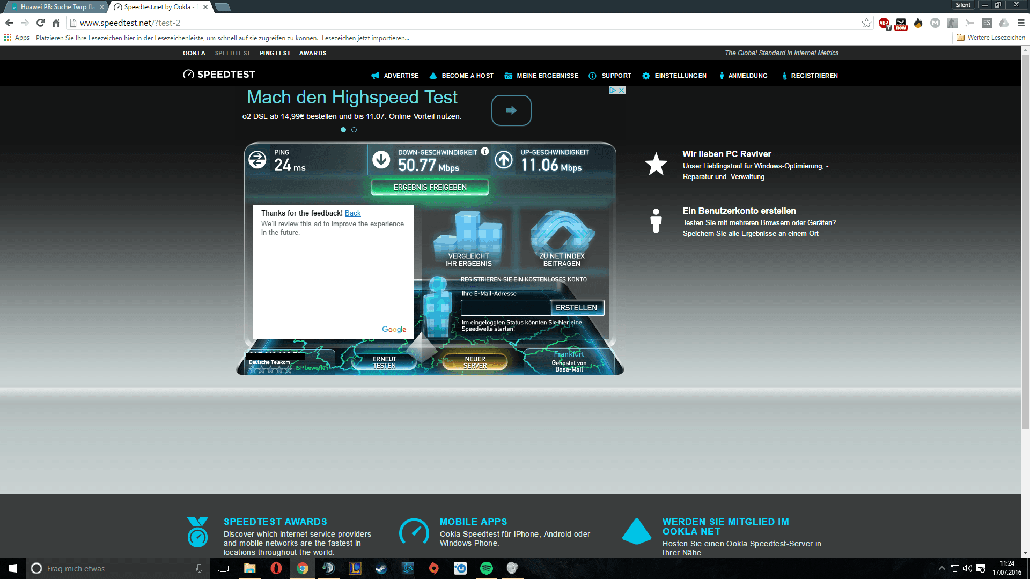
Task: Open Spotify from the taskbar
Action: (x=487, y=568)
